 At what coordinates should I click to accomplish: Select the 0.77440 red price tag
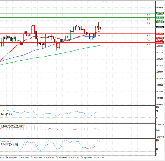tap(160, 38)
